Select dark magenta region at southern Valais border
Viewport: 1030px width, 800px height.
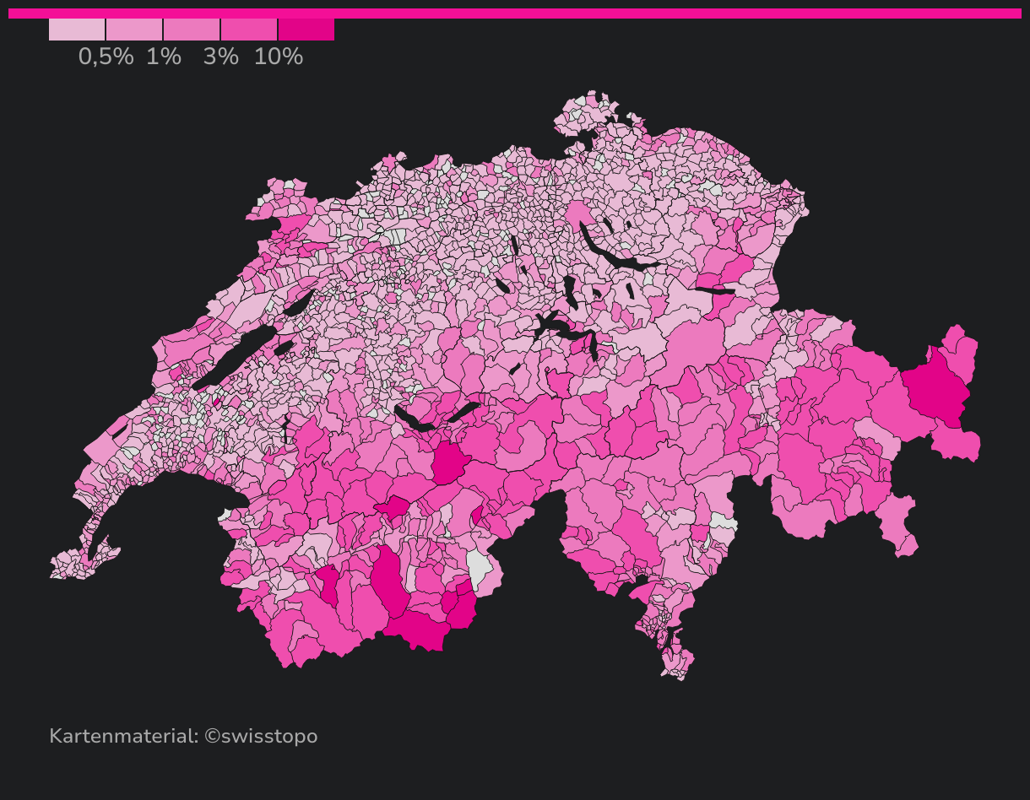[418, 631]
